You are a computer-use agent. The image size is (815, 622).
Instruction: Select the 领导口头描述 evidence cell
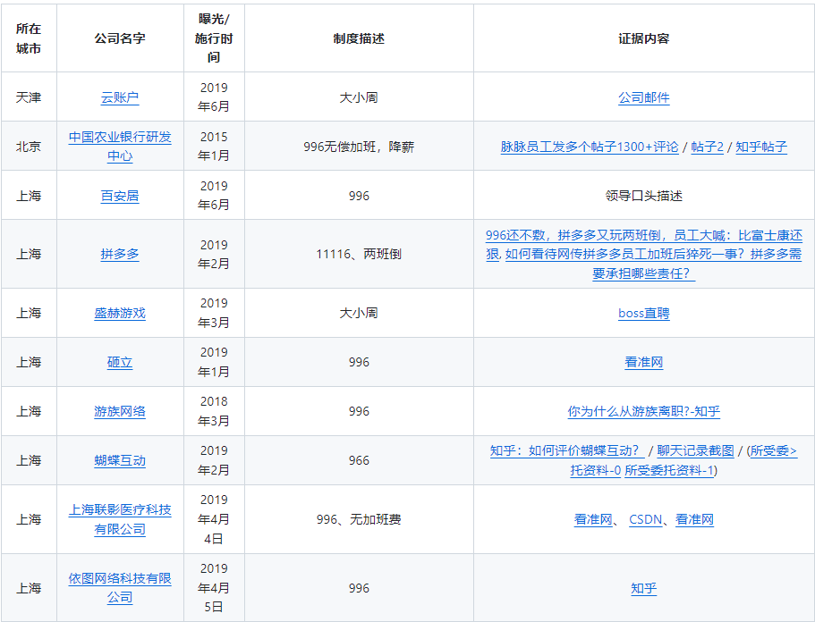coord(644,196)
